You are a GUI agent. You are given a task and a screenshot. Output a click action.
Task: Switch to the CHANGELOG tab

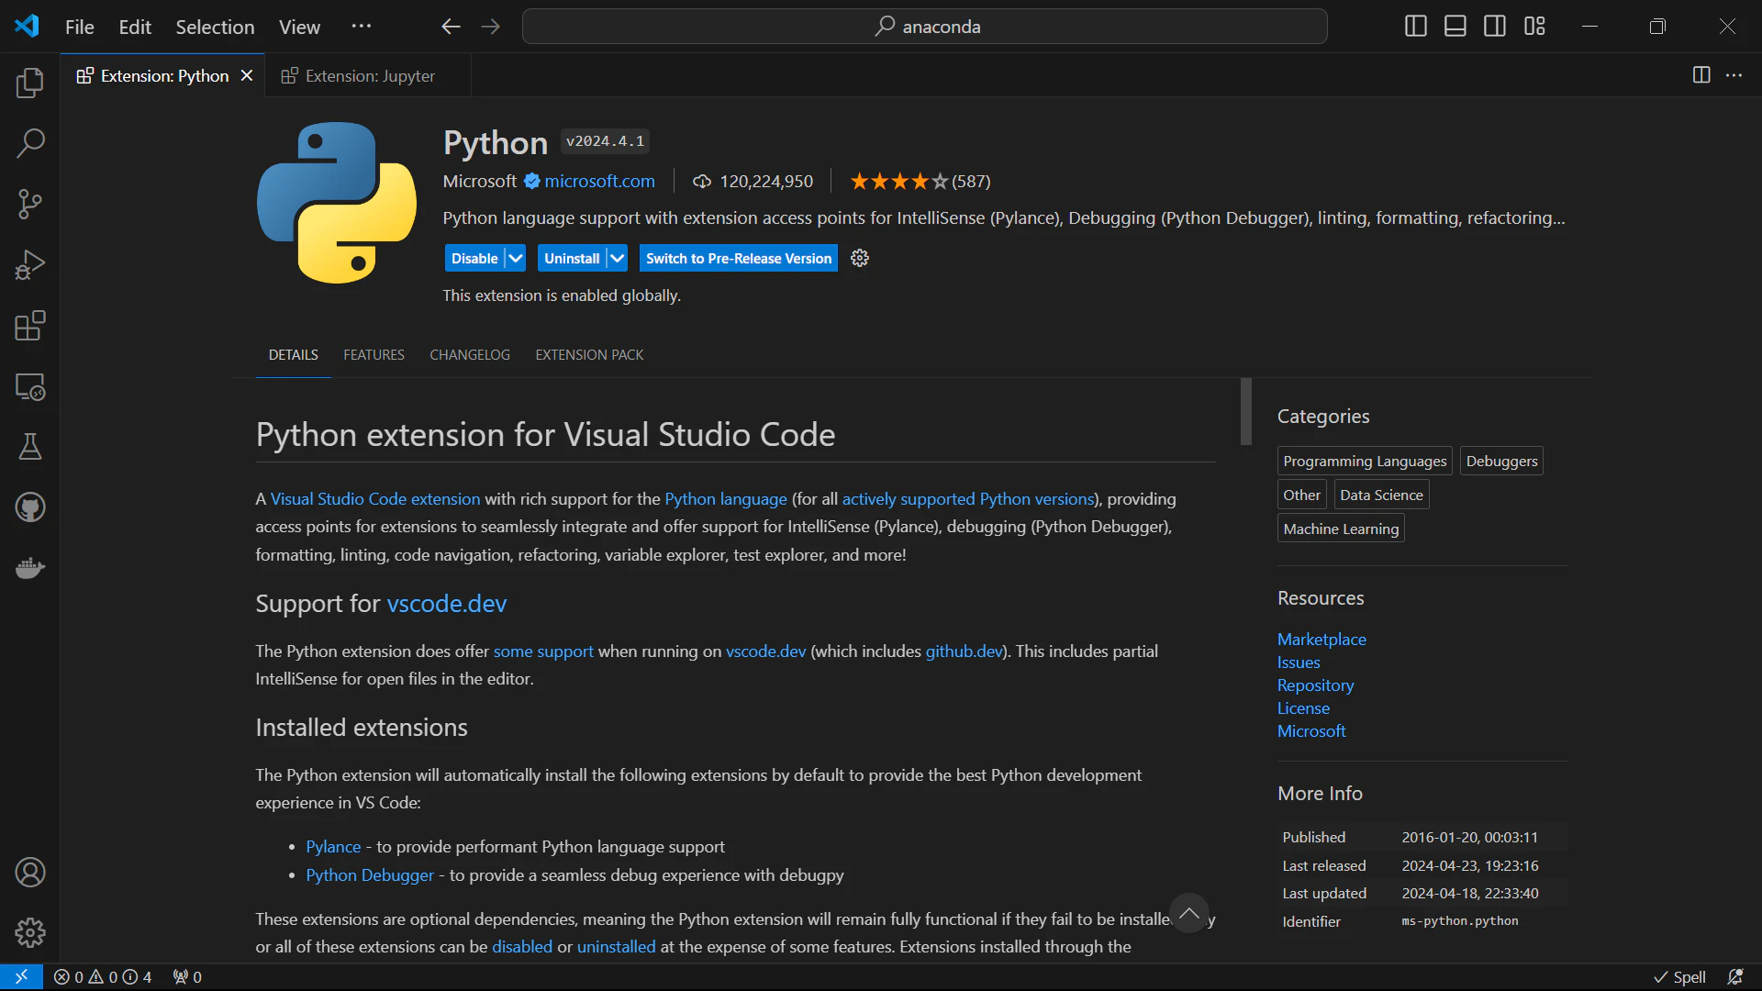(x=470, y=355)
